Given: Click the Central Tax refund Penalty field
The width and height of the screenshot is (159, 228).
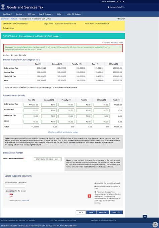Looking at the screenshot, I should click(x=66, y=110).
